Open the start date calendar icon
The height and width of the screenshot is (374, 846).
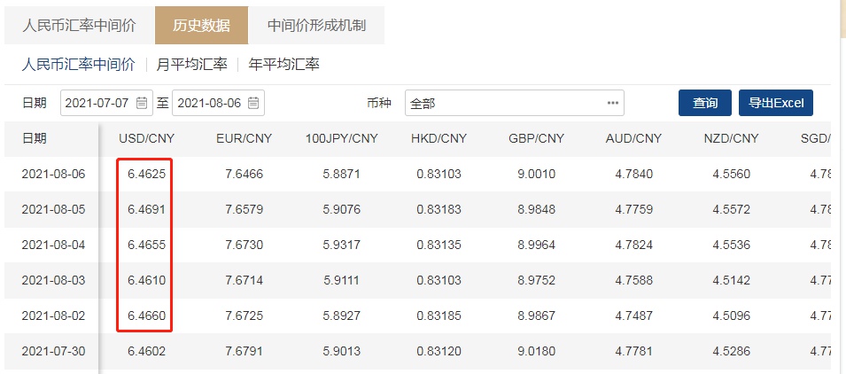pos(142,104)
